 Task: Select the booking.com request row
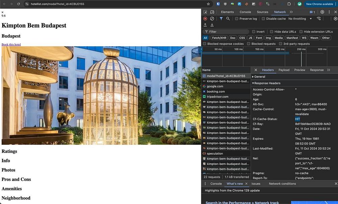[216, 91]
